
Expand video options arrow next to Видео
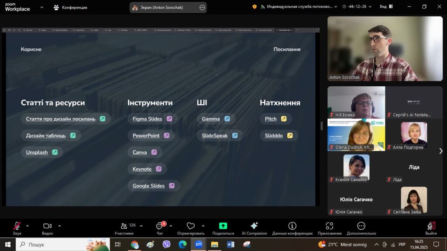59,226
